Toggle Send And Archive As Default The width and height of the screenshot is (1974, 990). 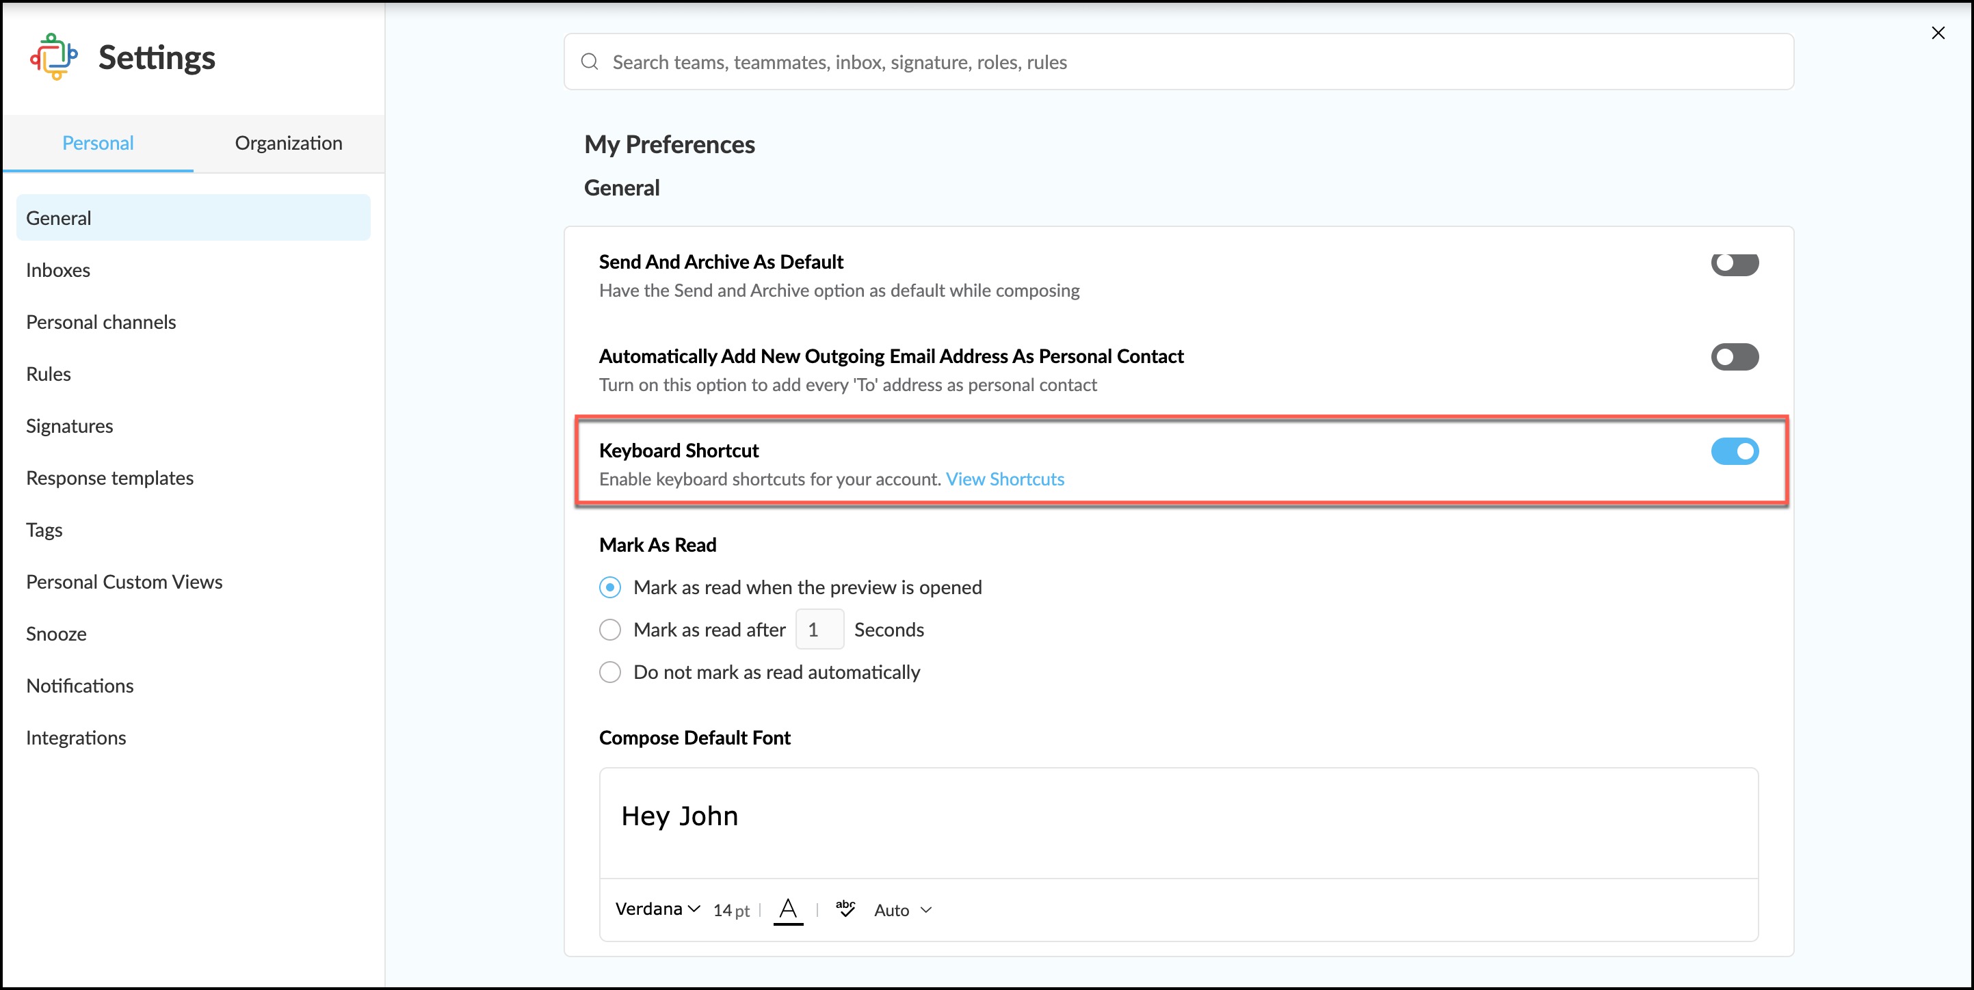(x=1734, y=264)
